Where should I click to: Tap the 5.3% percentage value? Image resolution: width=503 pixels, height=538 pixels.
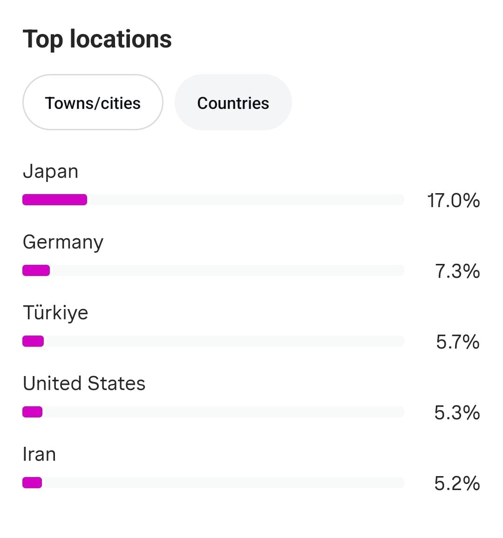pos(457,413)
